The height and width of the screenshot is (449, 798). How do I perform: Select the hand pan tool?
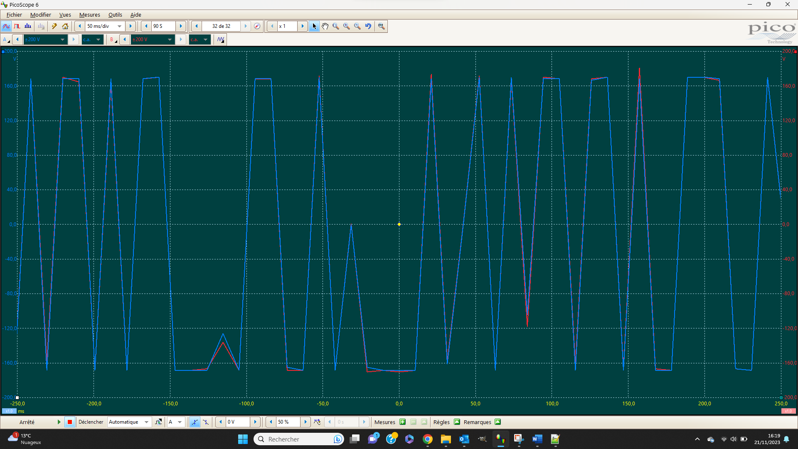[325, 26]
